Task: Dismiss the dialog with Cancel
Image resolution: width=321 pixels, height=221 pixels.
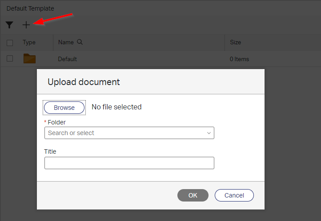Action: click(x=234, y=195)
